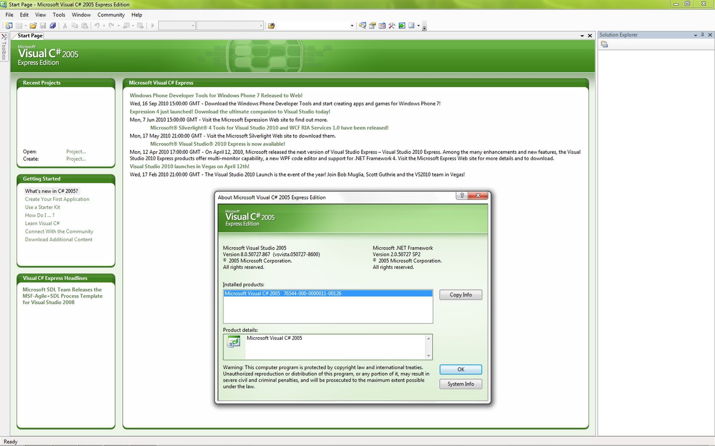Cut selection using the Cut toolbar icon
This screenshot has width=715, height=446.
coord(65,25)
